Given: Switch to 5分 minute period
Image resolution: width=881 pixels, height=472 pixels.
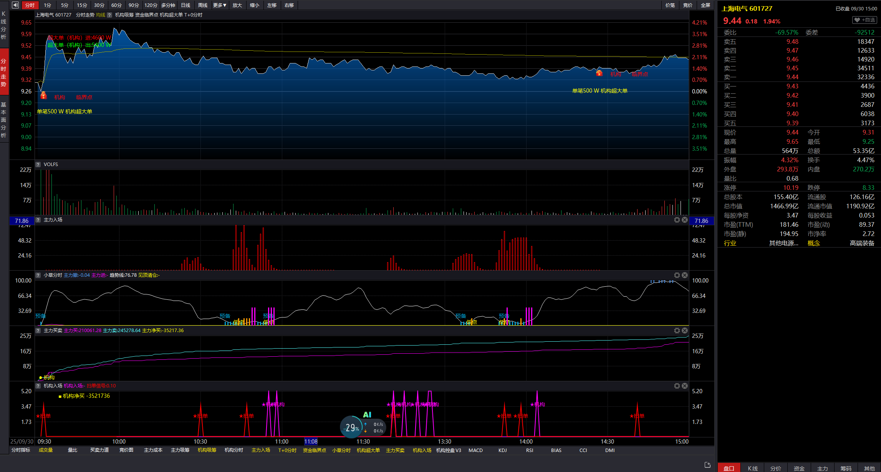Looking at the screenshot, I should pyautogui.click(x=65, y=5).
